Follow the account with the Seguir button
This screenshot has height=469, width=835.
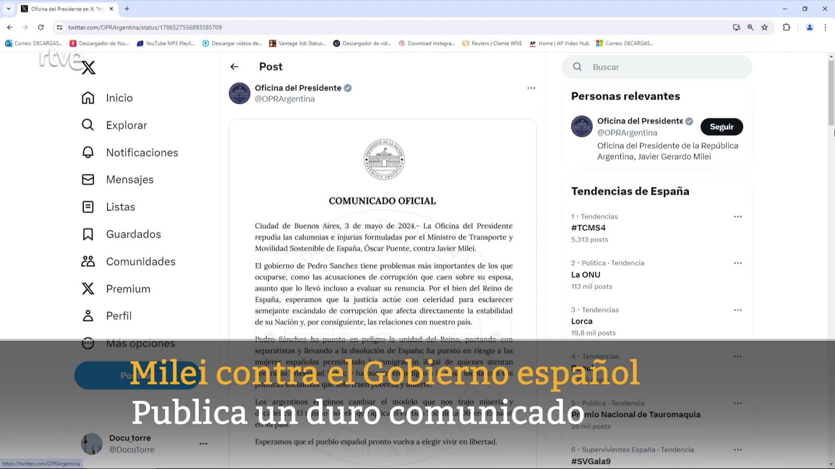pos(721,127)
